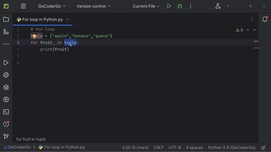The image size is (271, 152).
Task: Start debugging with the bug icon
Action: [180, 6]
